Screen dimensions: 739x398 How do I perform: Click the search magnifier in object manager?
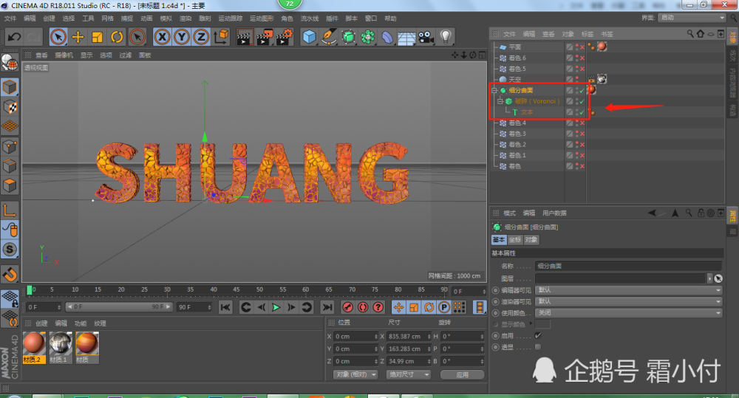coord(690,34)
